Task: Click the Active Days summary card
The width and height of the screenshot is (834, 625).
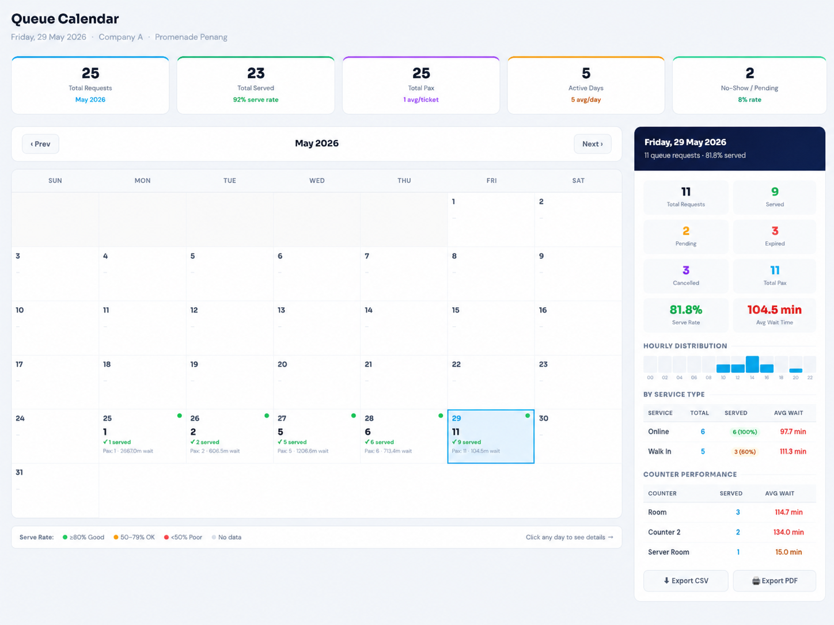Action: coord(586,85)
